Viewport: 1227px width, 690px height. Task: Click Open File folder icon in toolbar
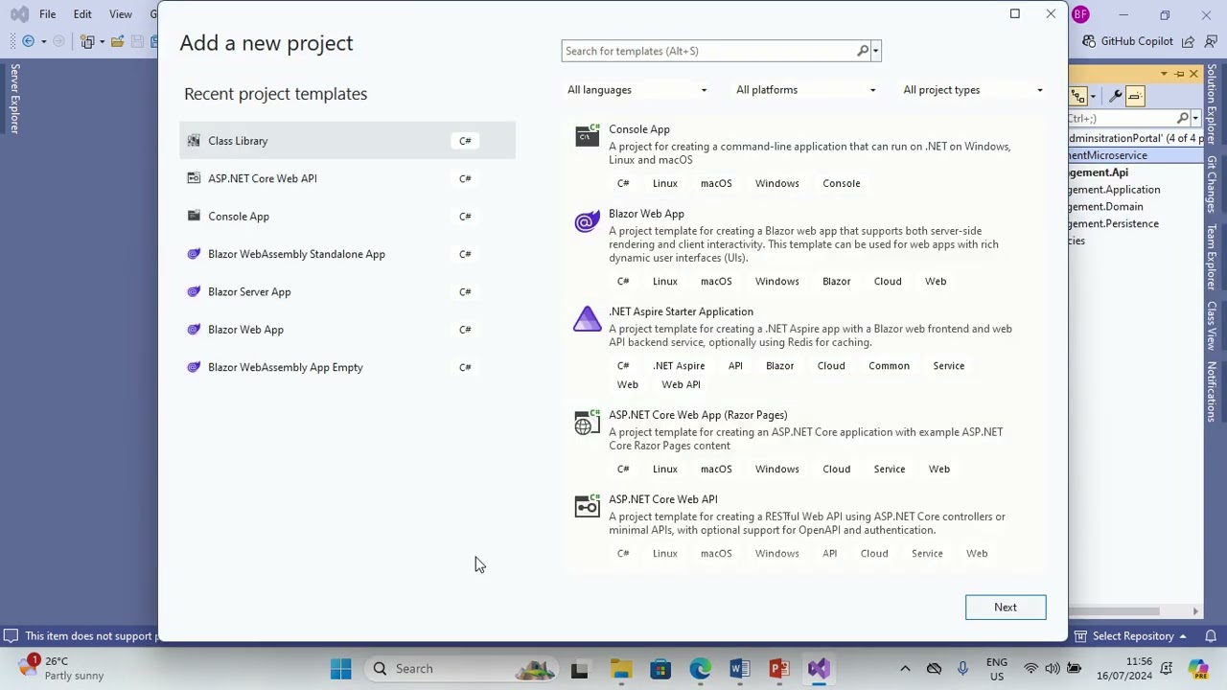point(117,41)
